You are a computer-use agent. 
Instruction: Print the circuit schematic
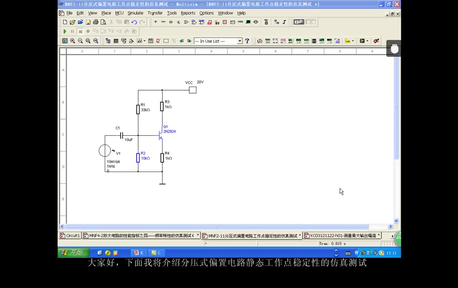pyautogui.click(x=96, y=22)
